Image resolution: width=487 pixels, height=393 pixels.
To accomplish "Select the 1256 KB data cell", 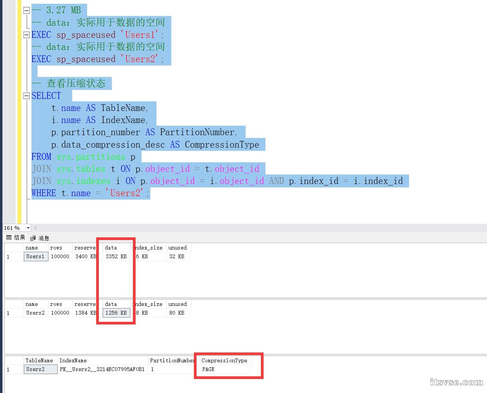I will pyautogui.click(x=116, y=313).
